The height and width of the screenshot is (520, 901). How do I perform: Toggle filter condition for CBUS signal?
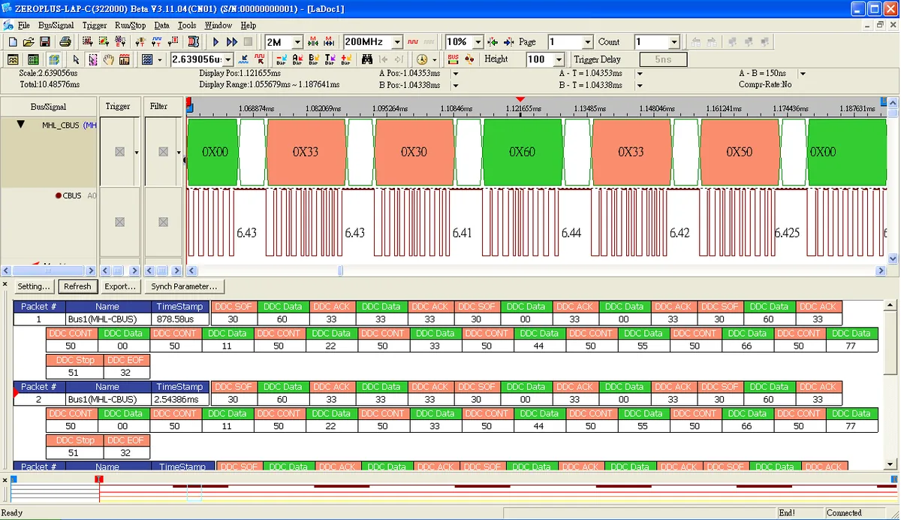[x=164, y=222]
